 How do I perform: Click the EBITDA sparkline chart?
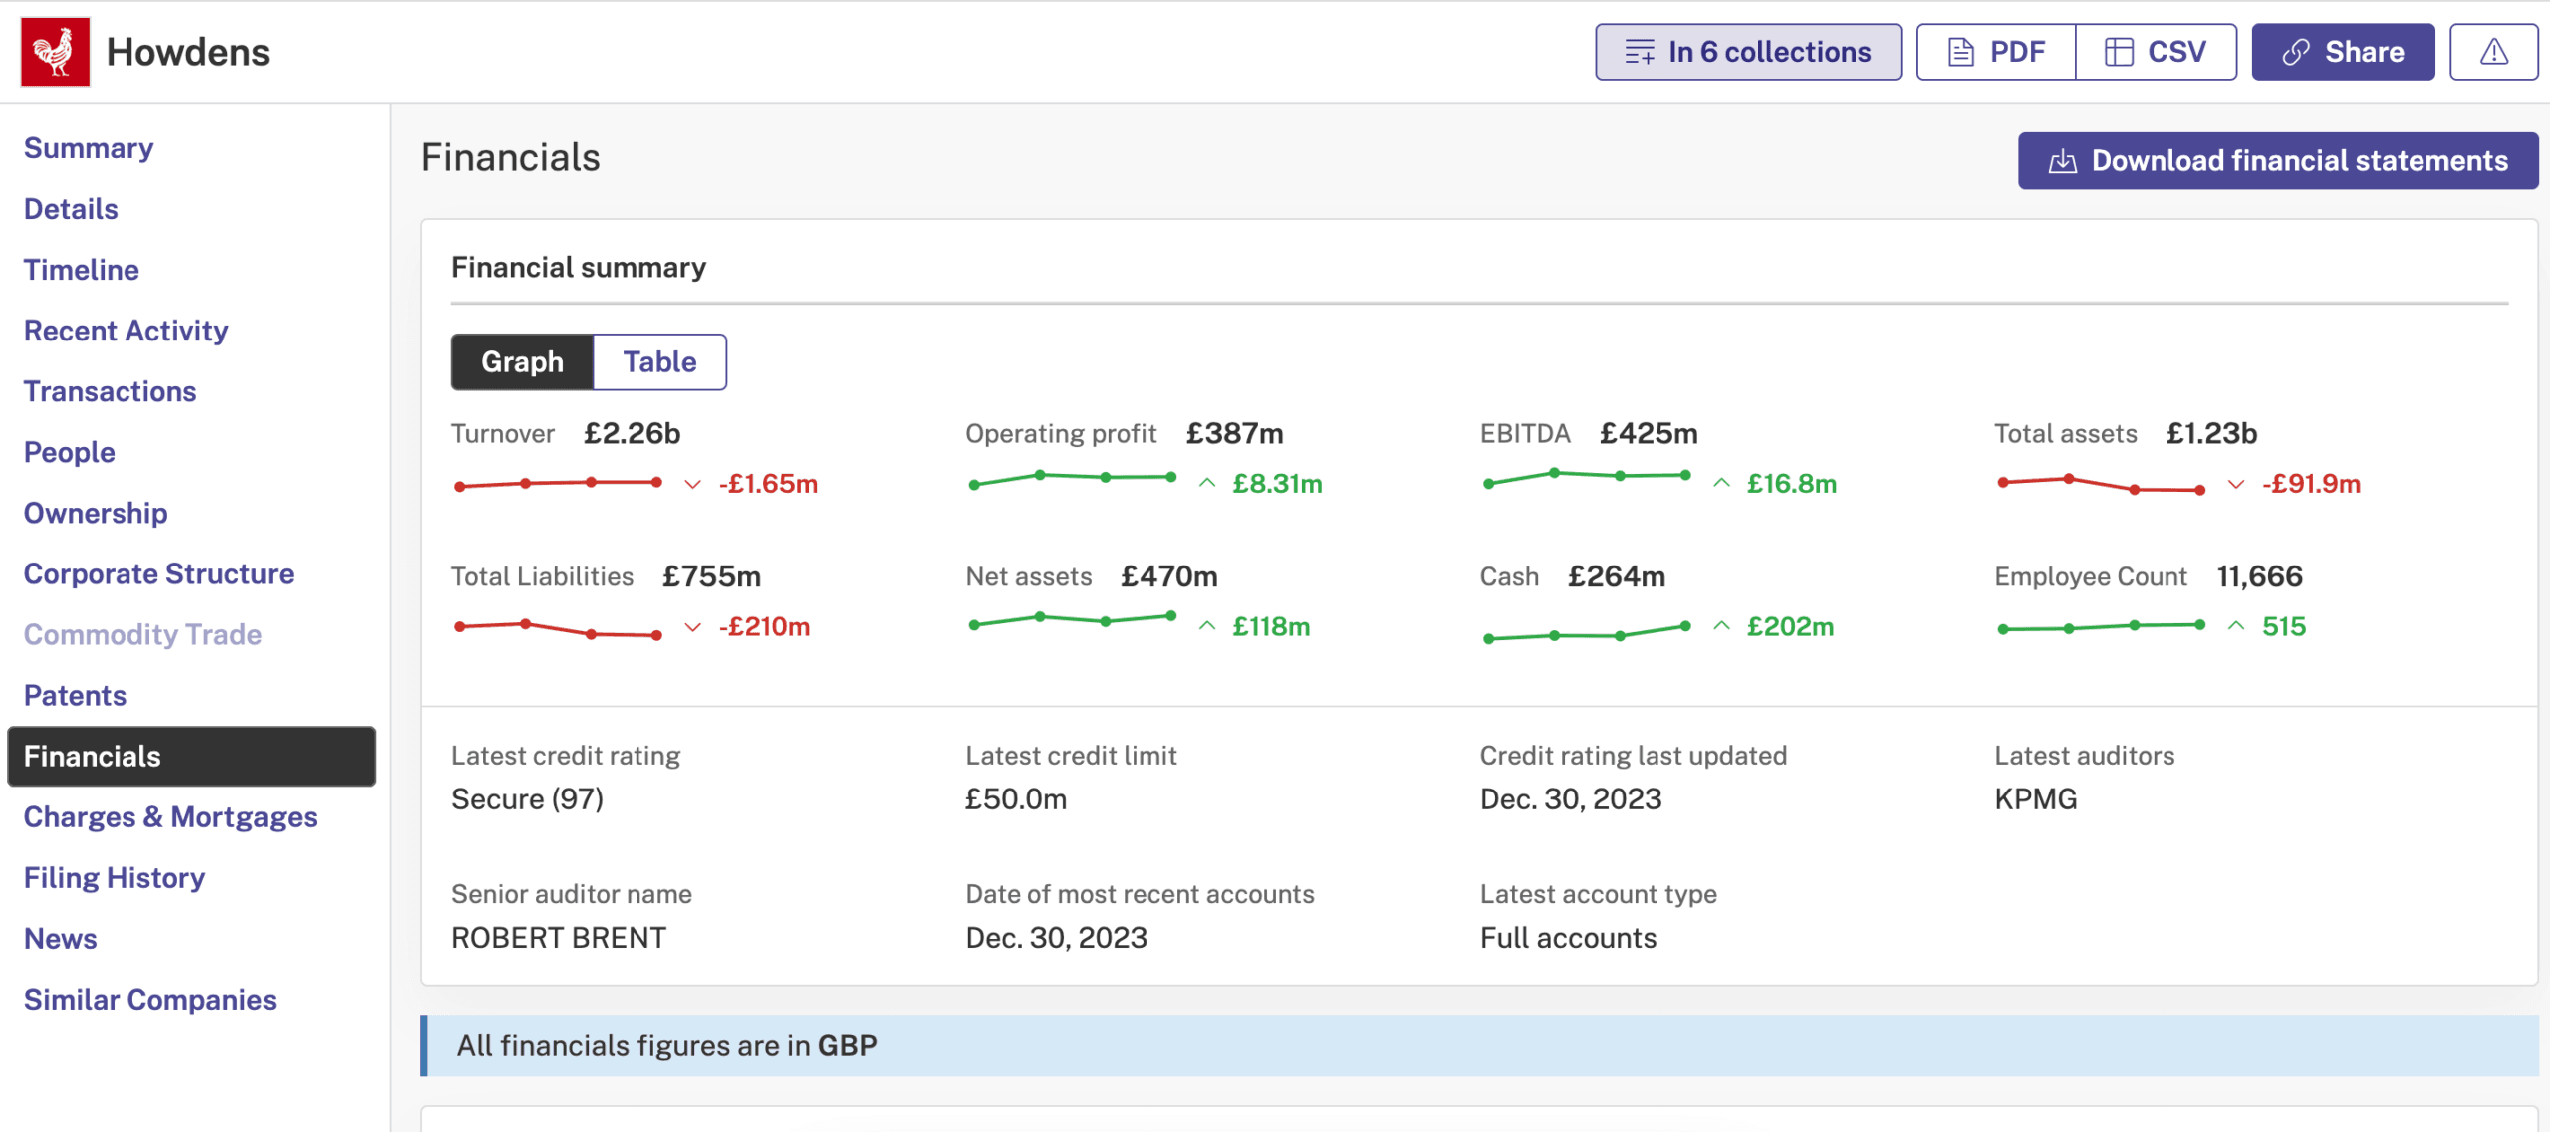[x=1587, y=478]
